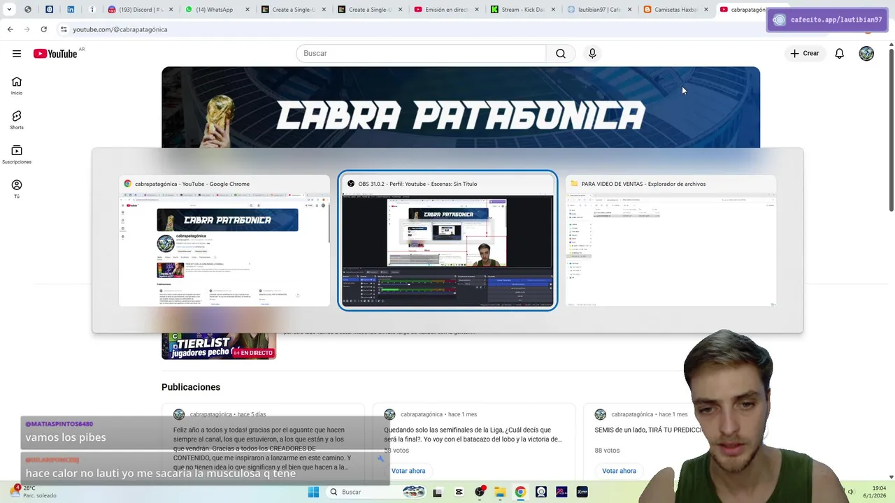The width and height of the screenshot is (895, 503).
Task: Select the Chrome window in task switcher
Action: [224, 241]
